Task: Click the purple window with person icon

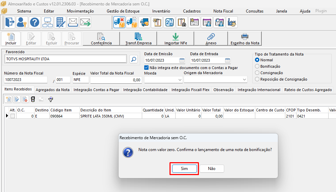Action: (207, 22)
